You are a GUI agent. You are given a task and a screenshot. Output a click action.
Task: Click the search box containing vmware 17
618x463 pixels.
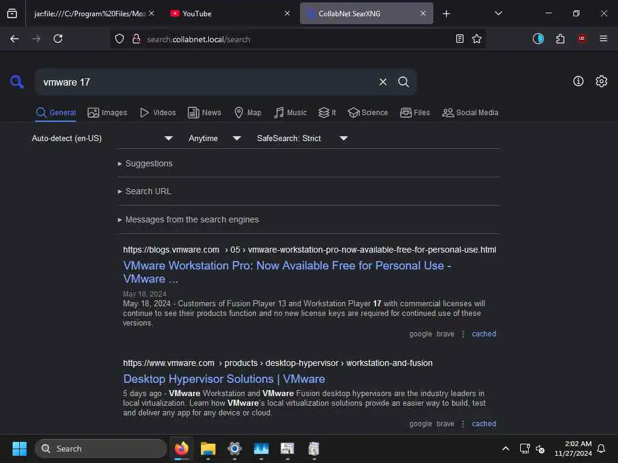[207, 82]
